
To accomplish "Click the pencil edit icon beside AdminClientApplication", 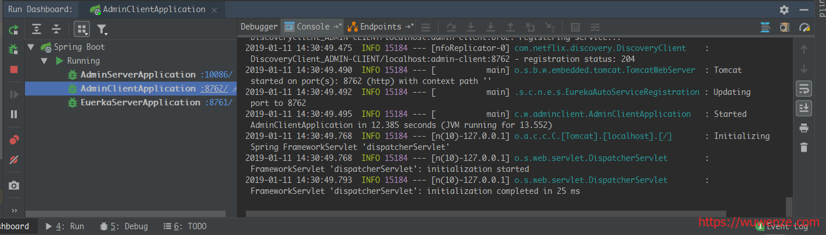I will (234, 89).
